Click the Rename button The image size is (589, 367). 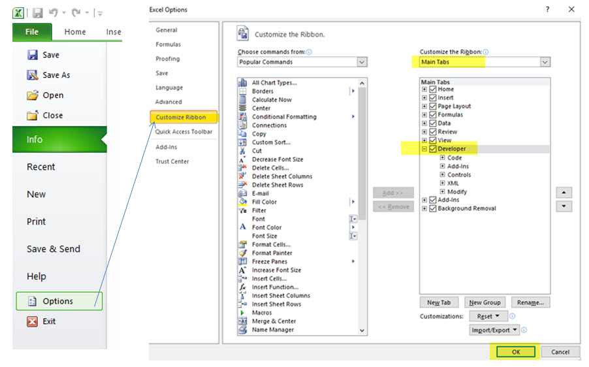coord(530,302)
